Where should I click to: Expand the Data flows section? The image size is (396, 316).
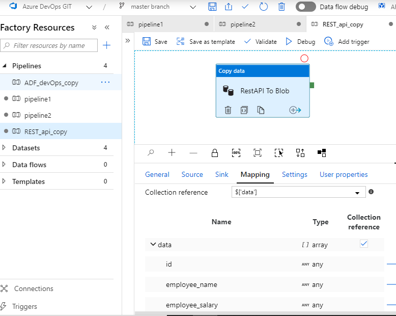(x=4, y=165)
